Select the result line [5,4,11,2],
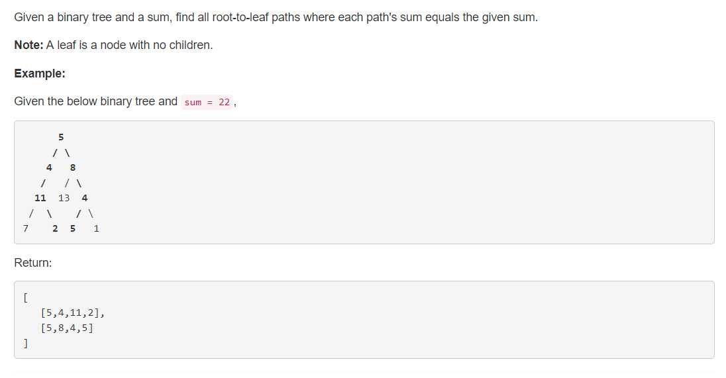The image size is (726, 378). tap(73, 312)
